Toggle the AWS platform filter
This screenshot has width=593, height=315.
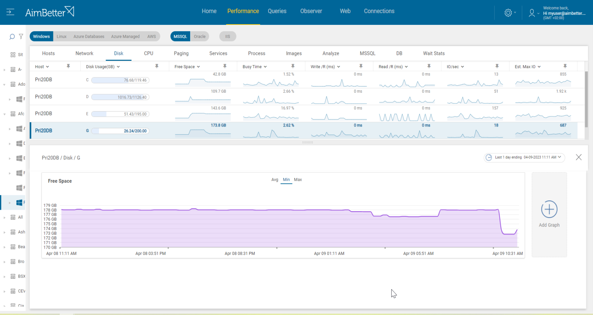tap(152, 36)
